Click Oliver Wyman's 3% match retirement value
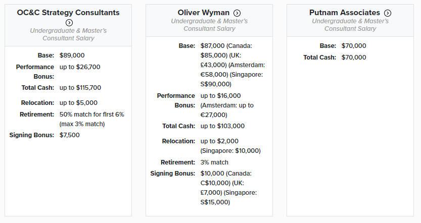 coord(214,162)
